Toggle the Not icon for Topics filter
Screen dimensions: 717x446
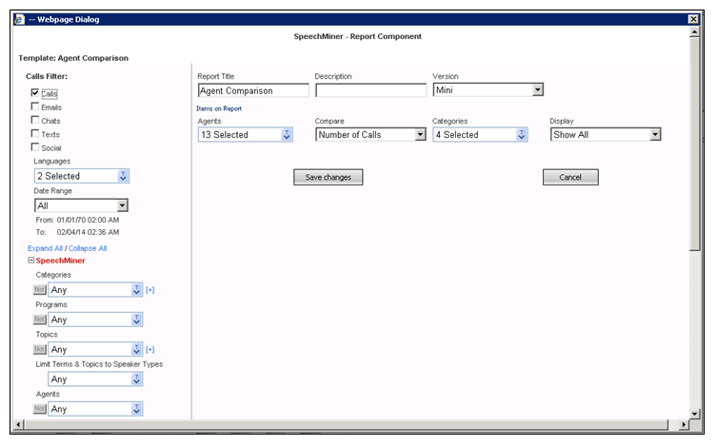point(40,350)
